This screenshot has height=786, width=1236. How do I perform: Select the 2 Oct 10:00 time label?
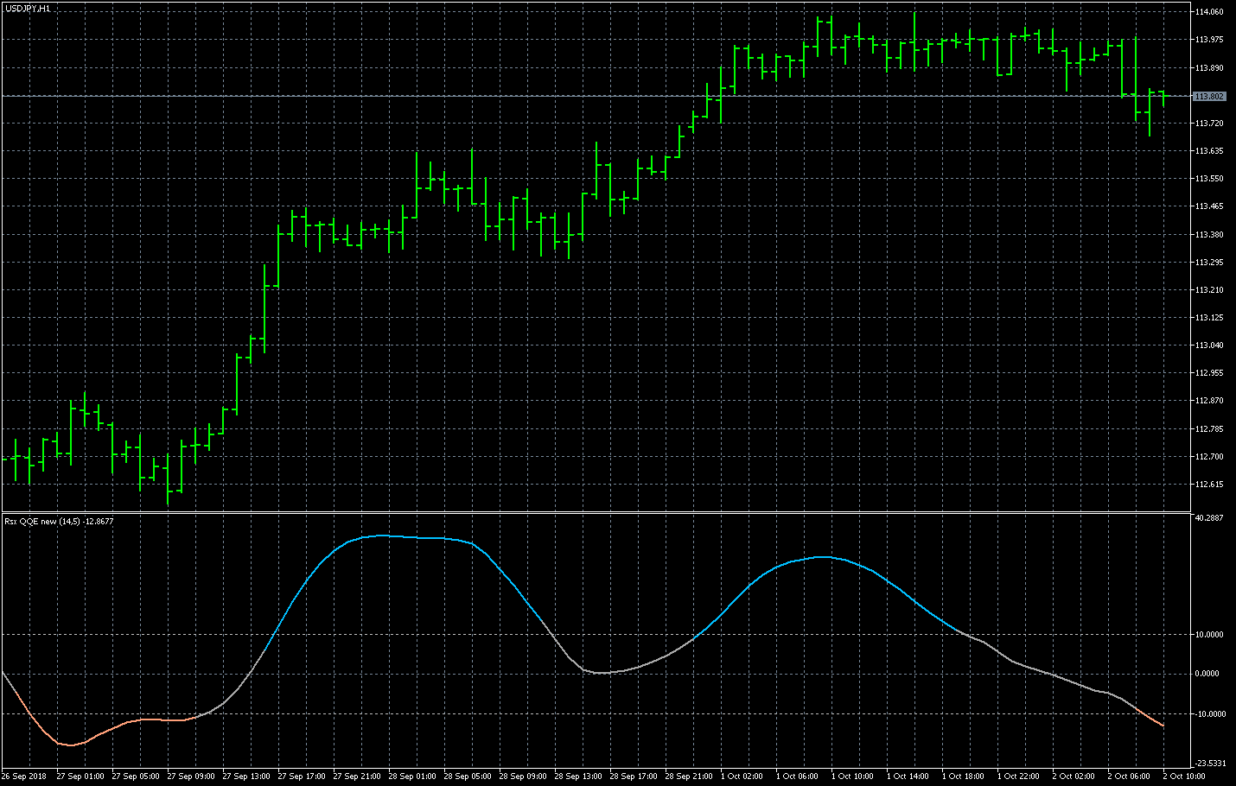(1184, 776)
